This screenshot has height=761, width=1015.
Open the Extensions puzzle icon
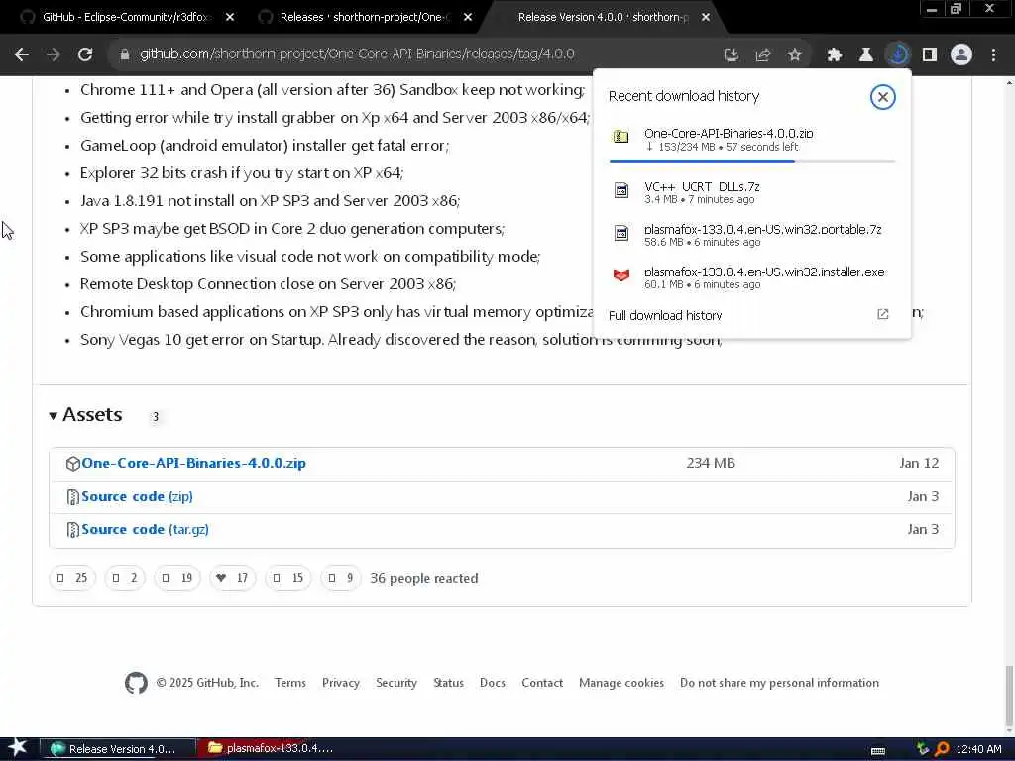[x=835, y=55]
